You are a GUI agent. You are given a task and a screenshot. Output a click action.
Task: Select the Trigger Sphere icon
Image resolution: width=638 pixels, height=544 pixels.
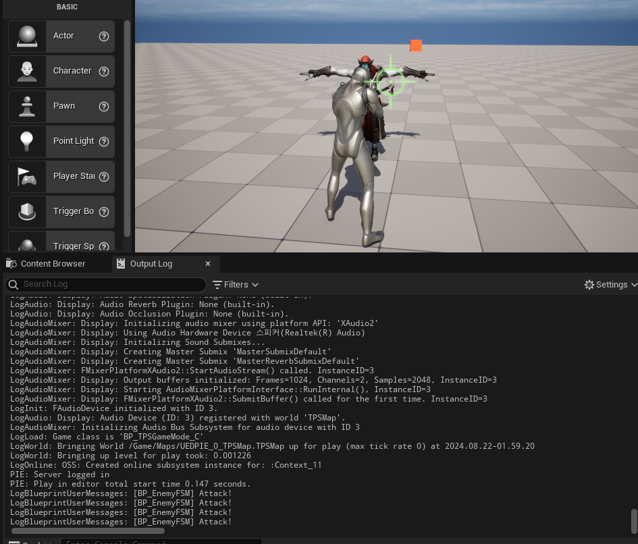pyautogui.click(x=27, y=245)
